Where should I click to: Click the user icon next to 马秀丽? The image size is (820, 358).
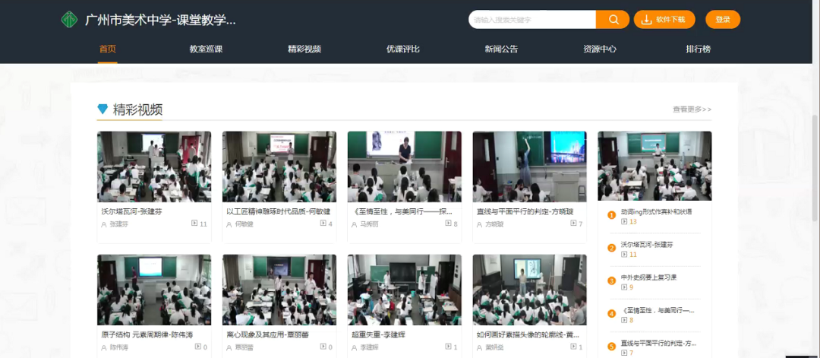tap(355, 224)
